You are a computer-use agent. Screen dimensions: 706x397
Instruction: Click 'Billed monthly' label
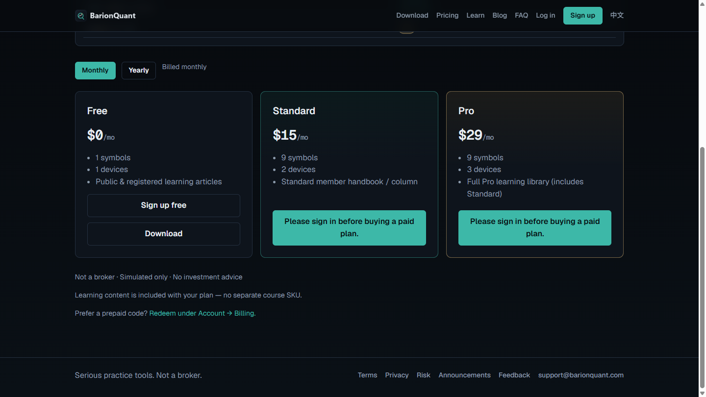184,67
